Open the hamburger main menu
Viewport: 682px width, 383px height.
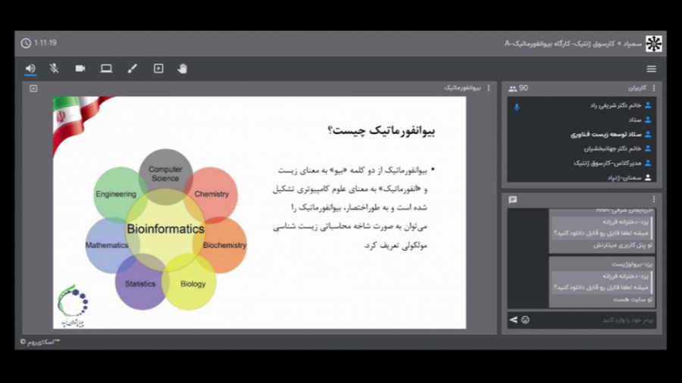(651, 69)
